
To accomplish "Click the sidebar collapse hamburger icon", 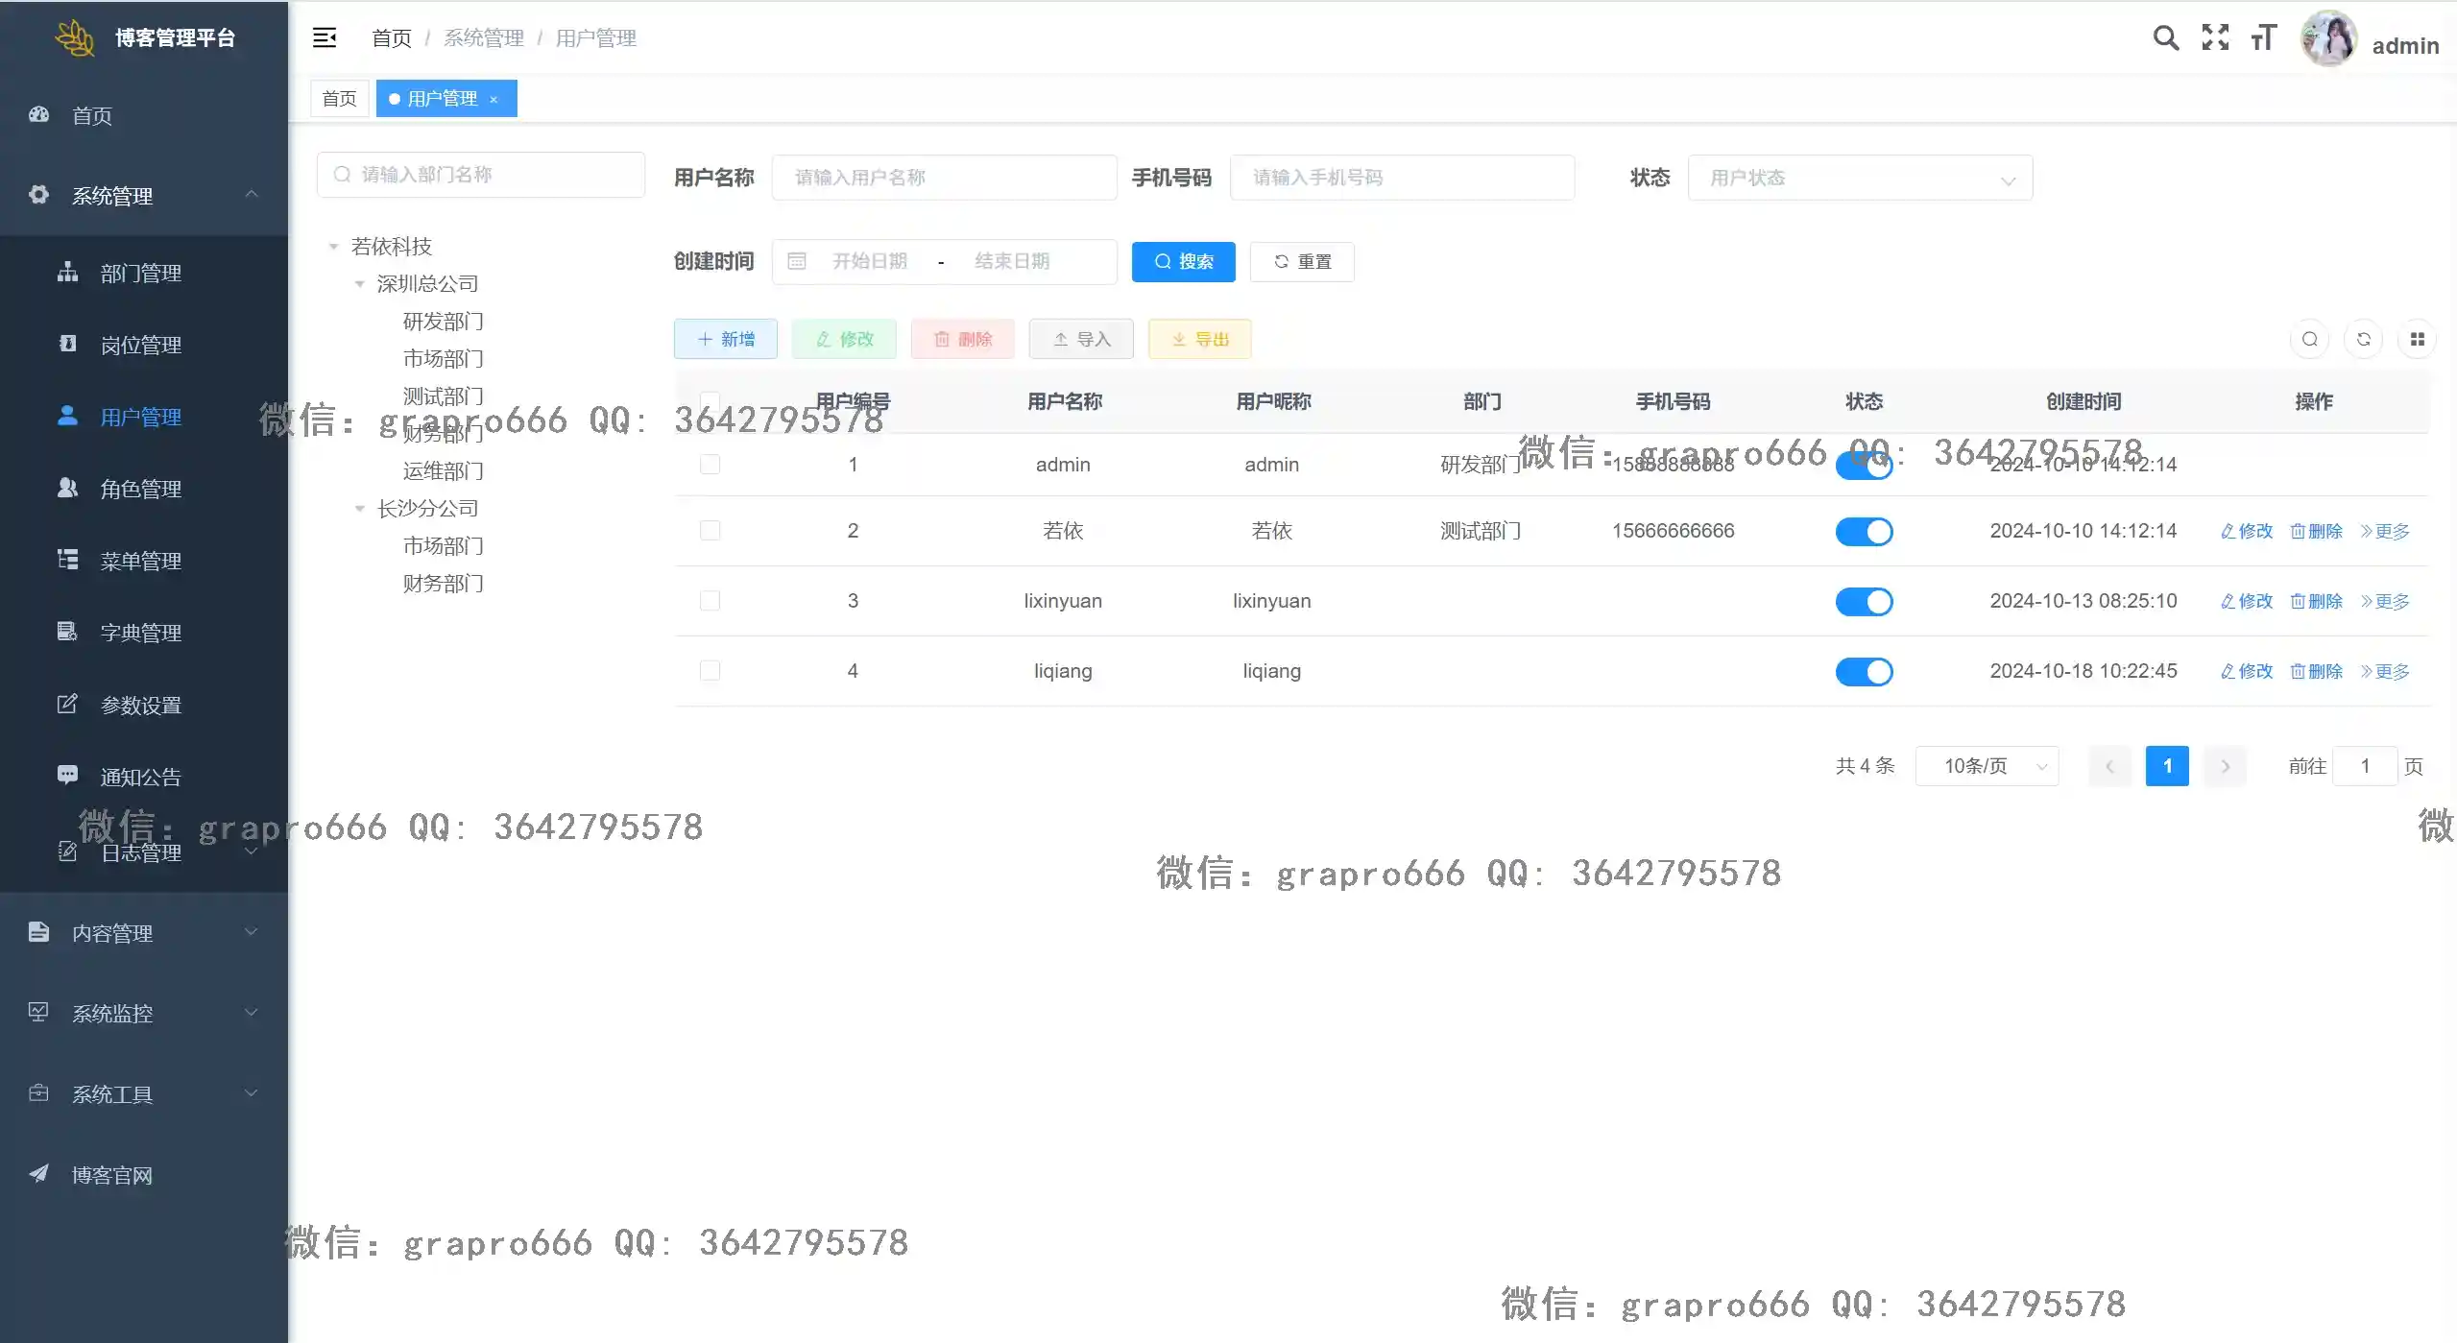I will click(x=325, y=37).
